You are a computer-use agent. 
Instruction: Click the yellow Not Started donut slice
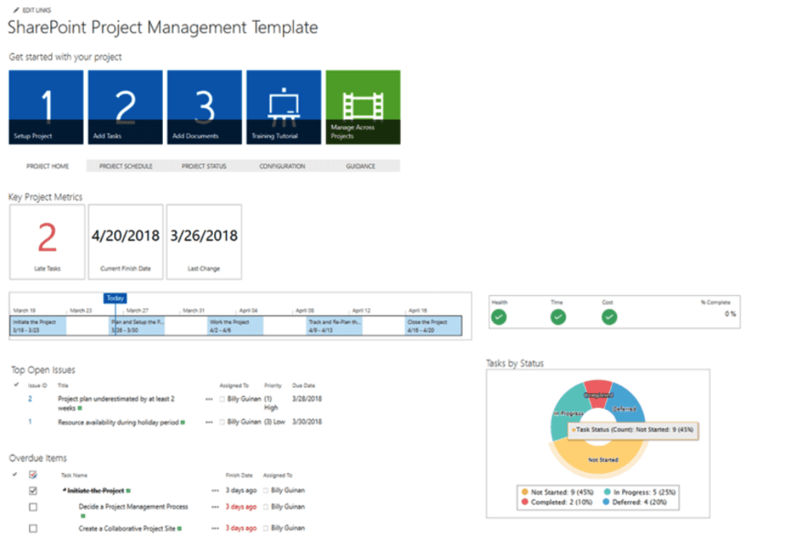598,459
